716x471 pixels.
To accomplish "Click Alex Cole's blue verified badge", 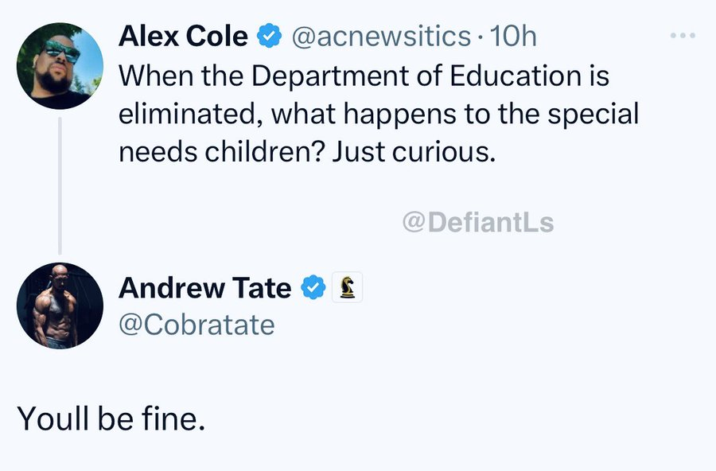I will point(269,36).
